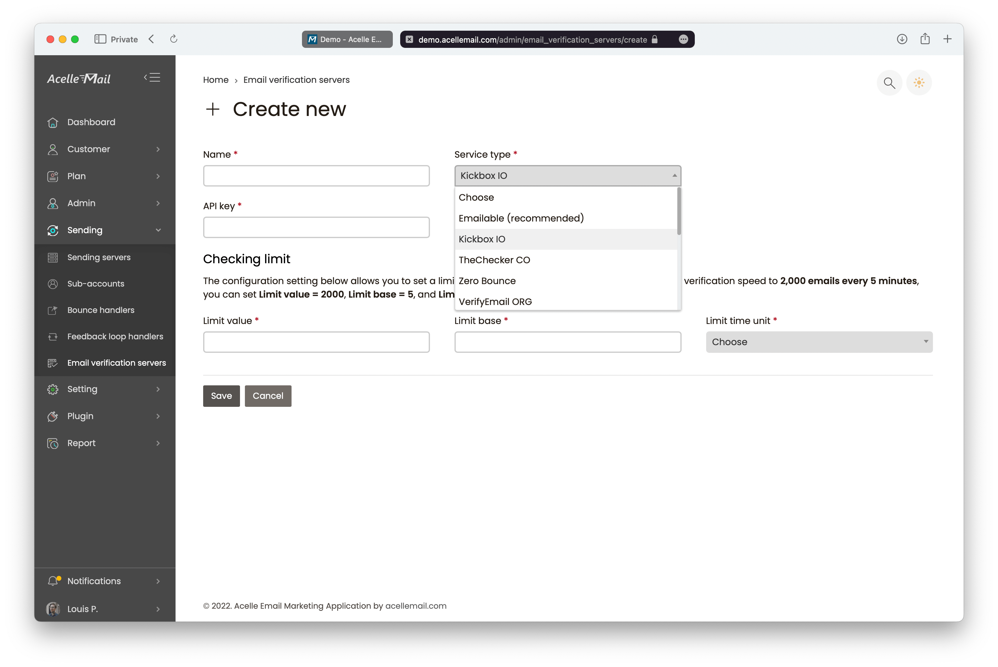Click the Sub-accounts menu item
Image resolution: width=998 pixels, height=667 pixels.
[95, 283]
